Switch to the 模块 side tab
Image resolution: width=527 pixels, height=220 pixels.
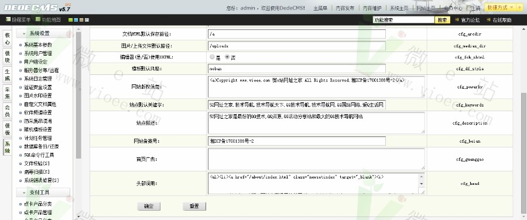[8, 57]
